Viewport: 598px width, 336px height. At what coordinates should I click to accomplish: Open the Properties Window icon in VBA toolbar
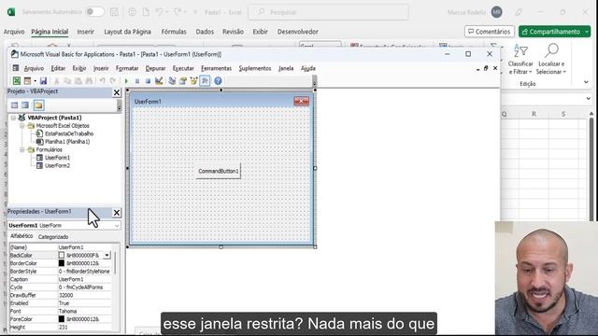click(183, 81)
